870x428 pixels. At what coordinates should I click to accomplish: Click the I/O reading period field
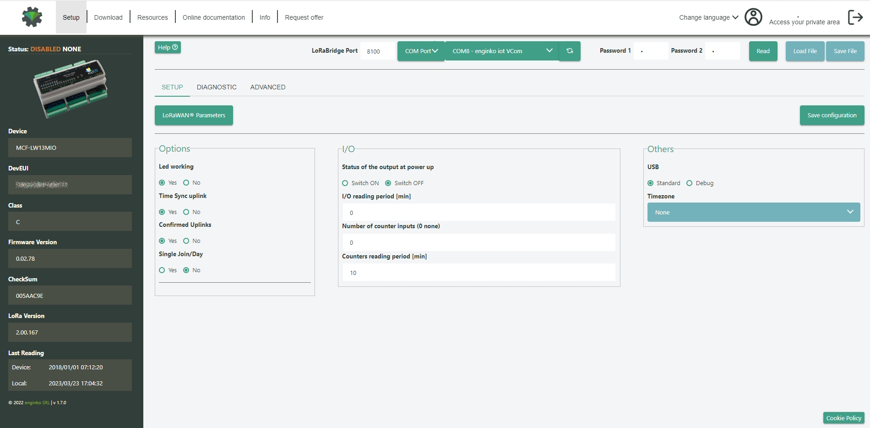(478, 213)
